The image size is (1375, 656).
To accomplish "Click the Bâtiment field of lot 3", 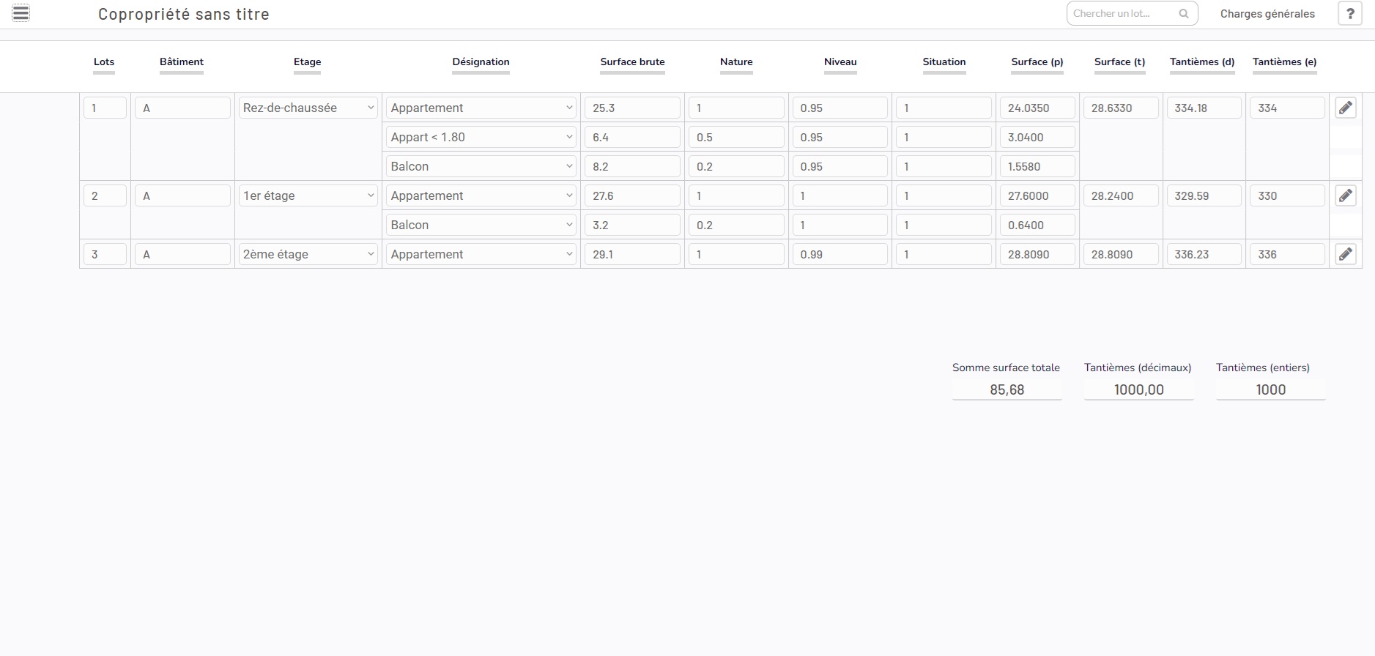I will (182, 255).
